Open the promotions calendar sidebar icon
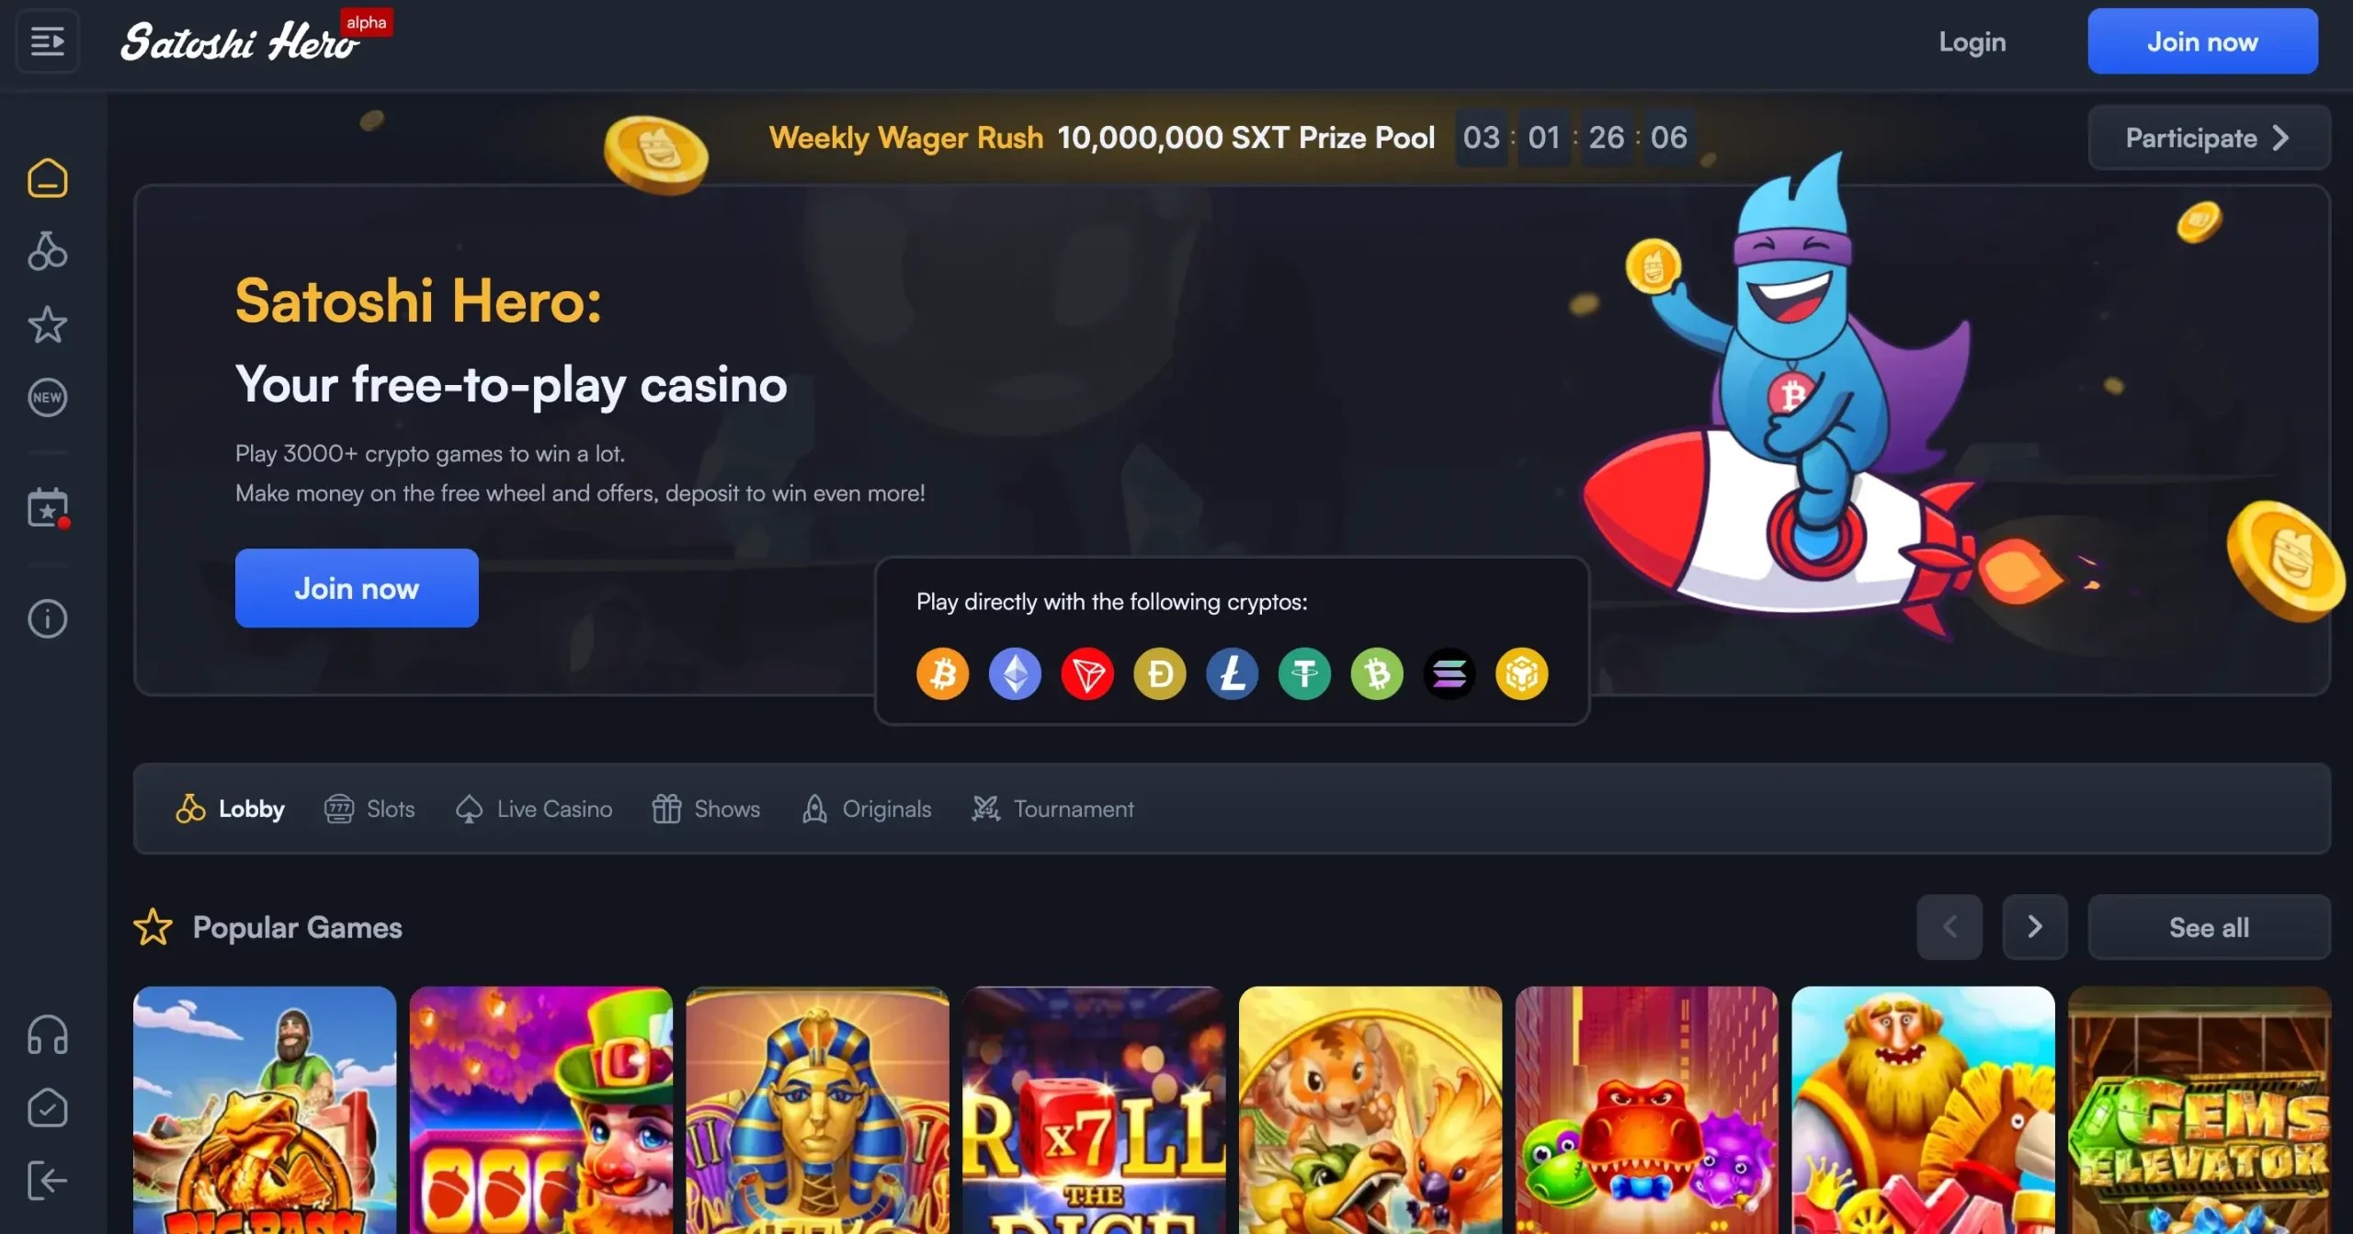The width and height of the screenshot is (2353, 1234). 48,508
